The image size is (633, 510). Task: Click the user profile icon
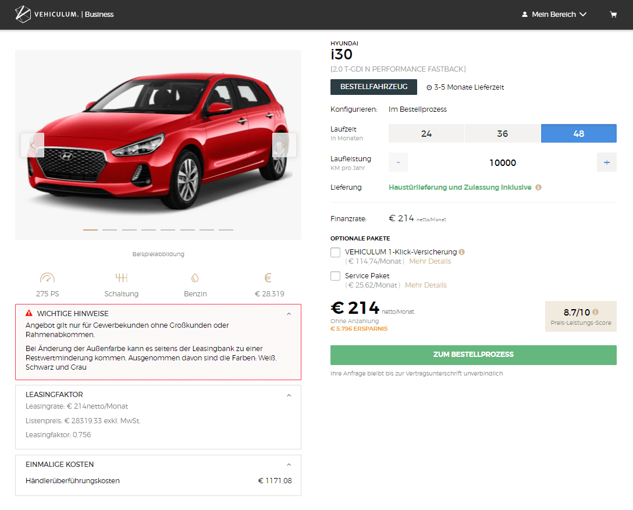524,15
